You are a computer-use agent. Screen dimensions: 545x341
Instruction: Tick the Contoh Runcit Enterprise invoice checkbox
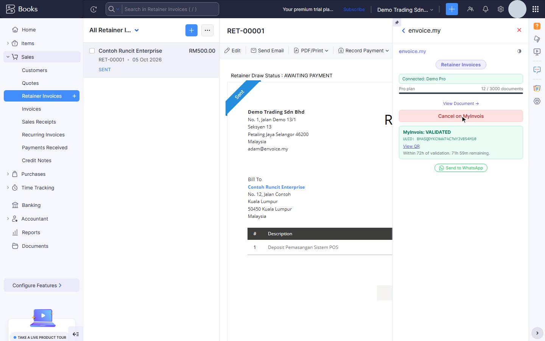pyautogui.click(x=92, y=51)
